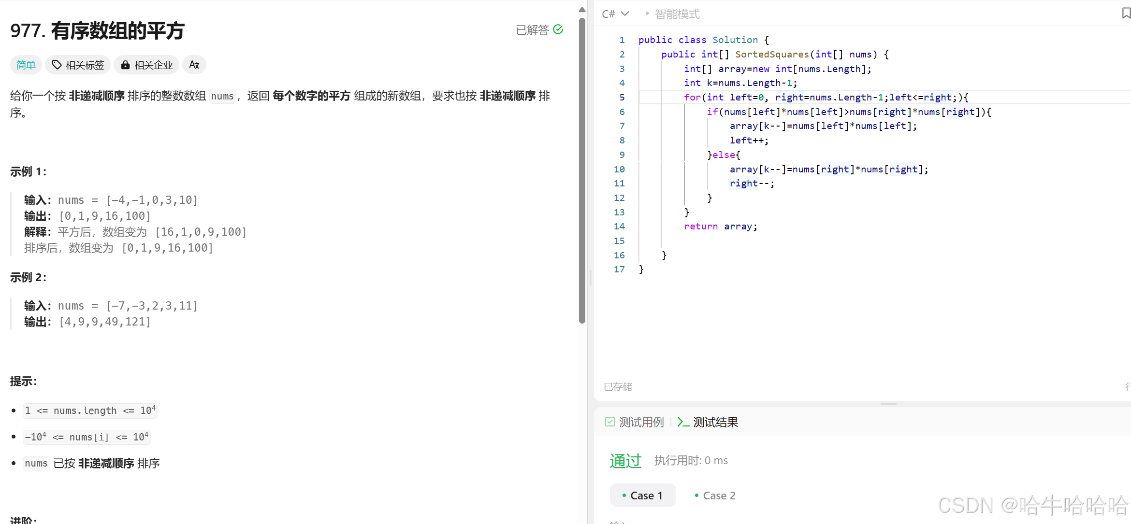Open text display settings via the Aa icon
Image resolution: width=1131 pixels, height=524 pixels.
click(x=194, y=64)
